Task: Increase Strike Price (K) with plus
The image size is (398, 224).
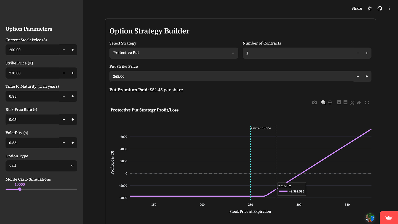Action: click(73, 73)
